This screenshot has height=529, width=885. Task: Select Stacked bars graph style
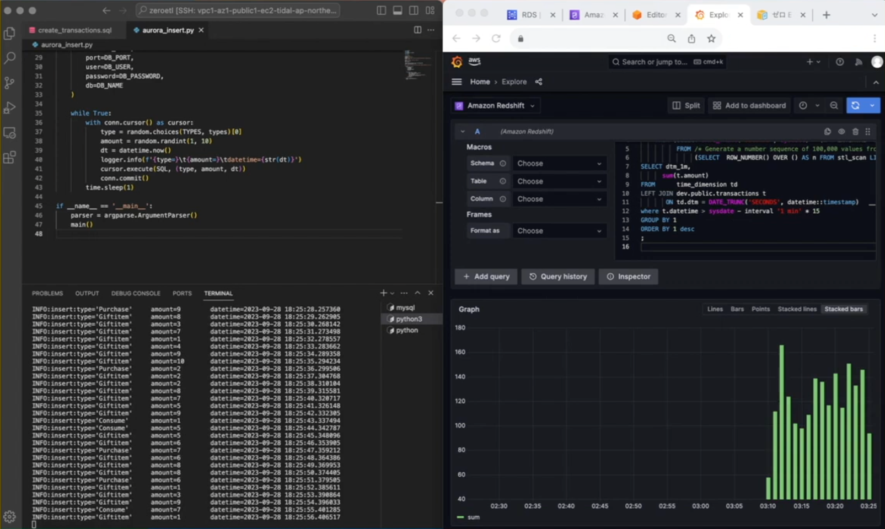pos(843,309)
